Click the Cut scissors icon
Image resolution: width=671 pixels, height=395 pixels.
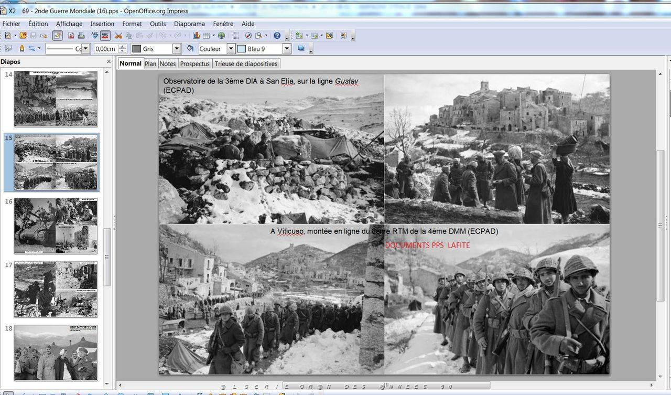(118, 35)
